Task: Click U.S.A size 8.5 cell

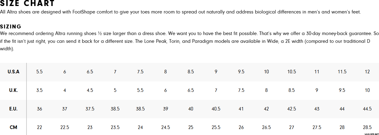Action: [x=191, y=72]
